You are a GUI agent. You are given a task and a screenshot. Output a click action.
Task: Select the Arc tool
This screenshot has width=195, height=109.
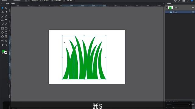tap(6, 25)
